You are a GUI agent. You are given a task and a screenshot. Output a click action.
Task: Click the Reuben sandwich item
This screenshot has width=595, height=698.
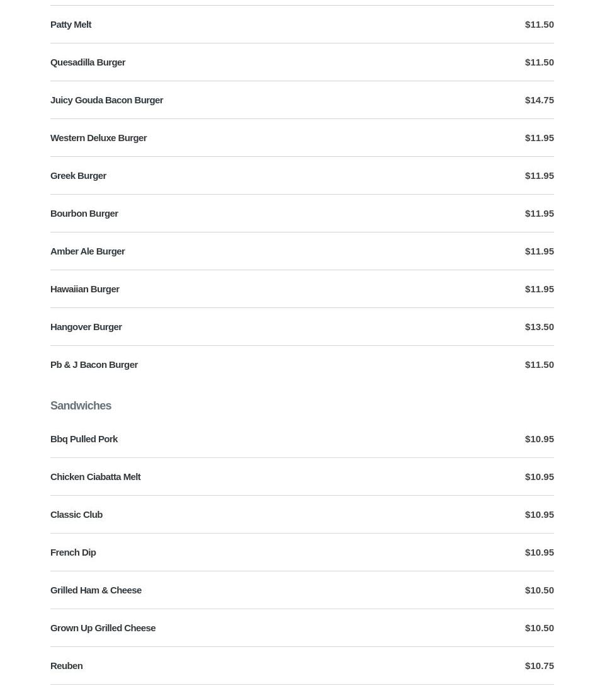tap(66, 666)
